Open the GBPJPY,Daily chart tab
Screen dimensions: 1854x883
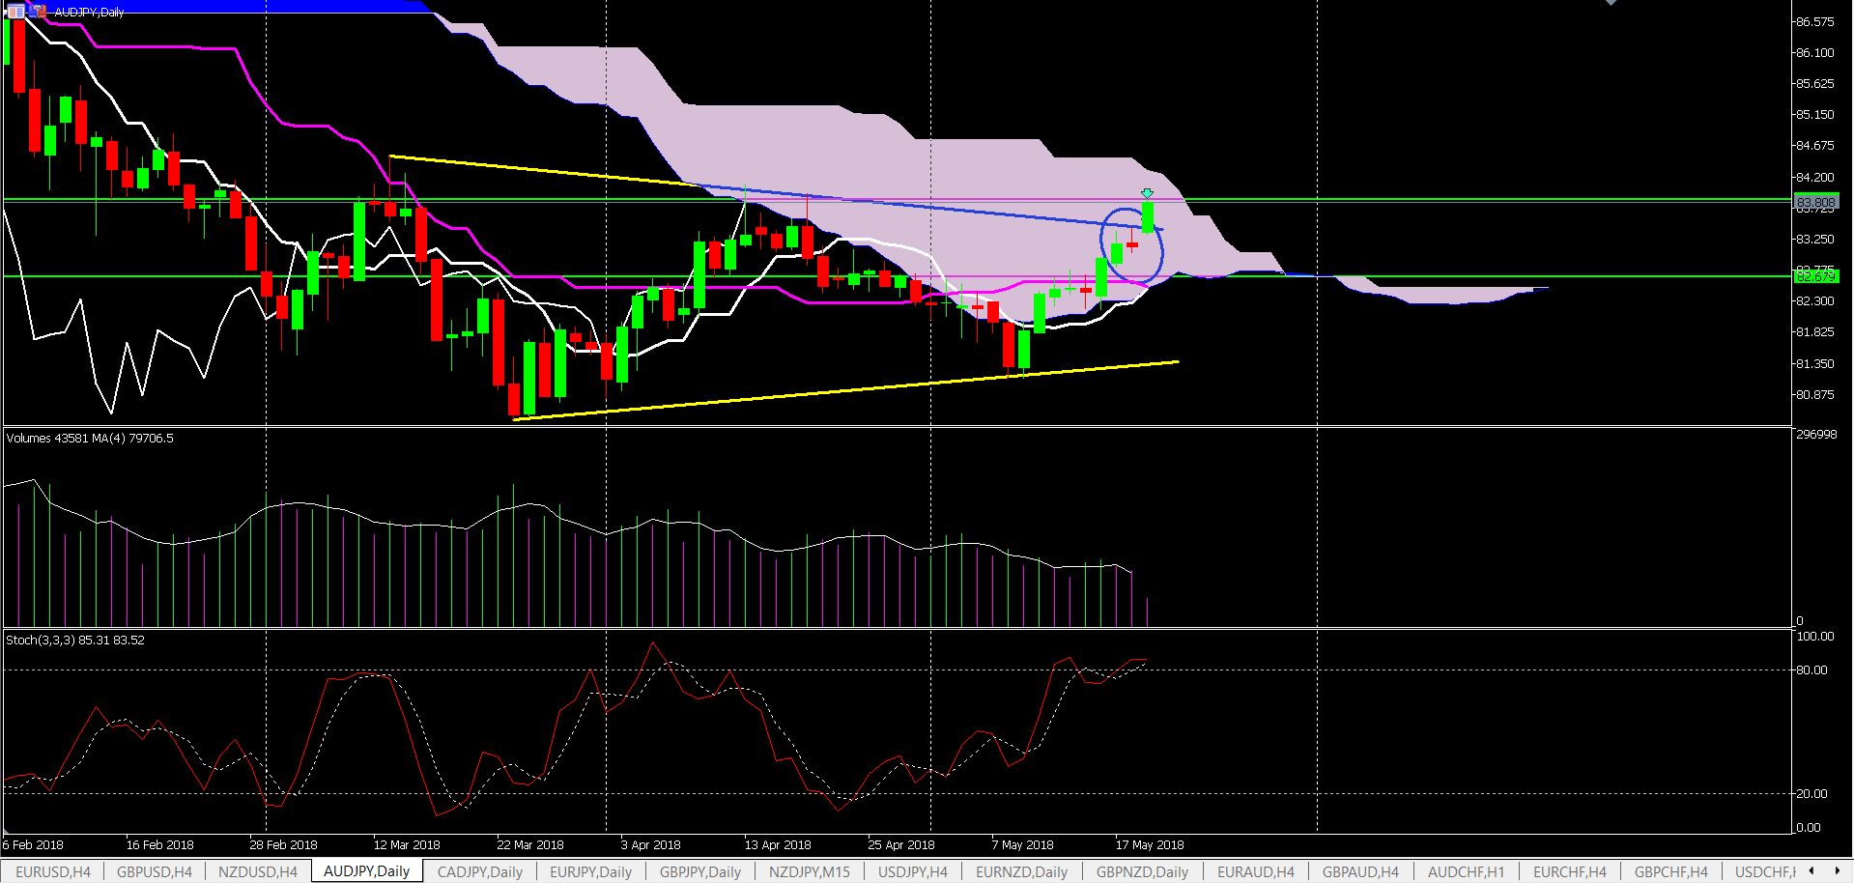pos(700,871)
